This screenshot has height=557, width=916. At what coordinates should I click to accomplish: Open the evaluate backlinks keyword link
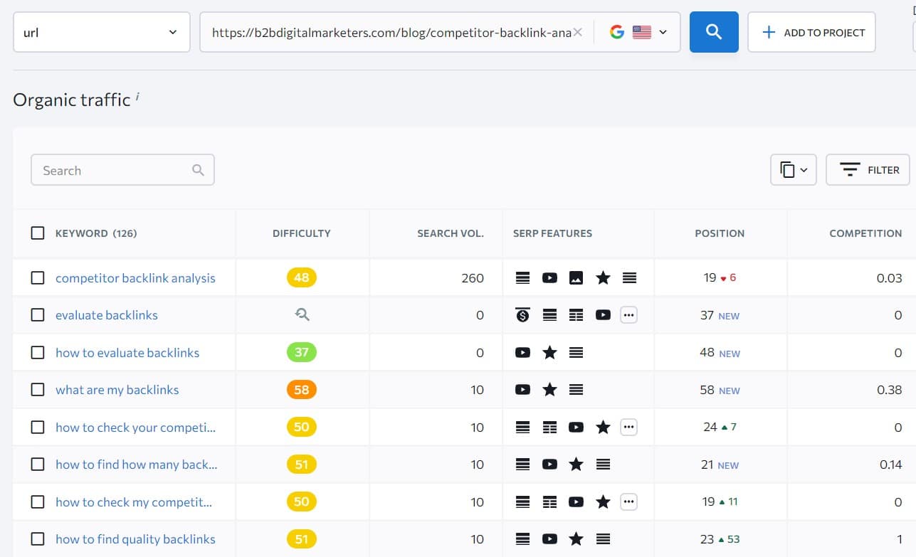(107, 315)
